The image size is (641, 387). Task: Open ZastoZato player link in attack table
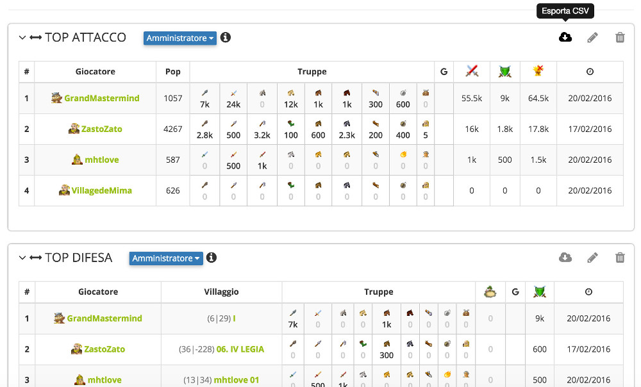point(101,129)
